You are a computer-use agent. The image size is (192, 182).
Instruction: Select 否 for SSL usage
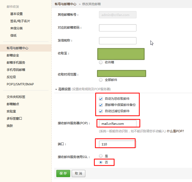[101, 162]
